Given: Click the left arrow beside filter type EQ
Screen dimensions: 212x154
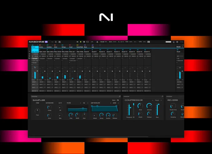Looking at the screenshot, I should pos(80,103).
